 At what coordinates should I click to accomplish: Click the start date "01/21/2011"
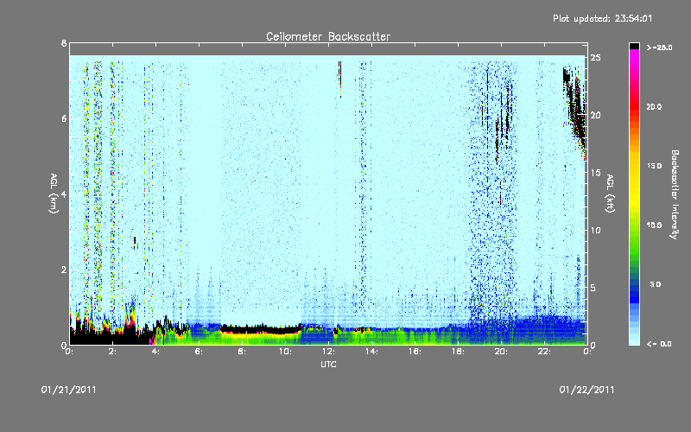coord(68,390)
